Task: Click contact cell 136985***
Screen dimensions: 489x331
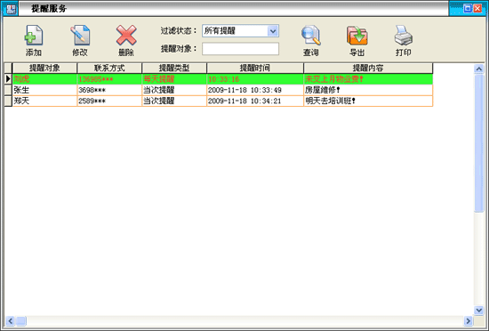Action: pos(109,79)
